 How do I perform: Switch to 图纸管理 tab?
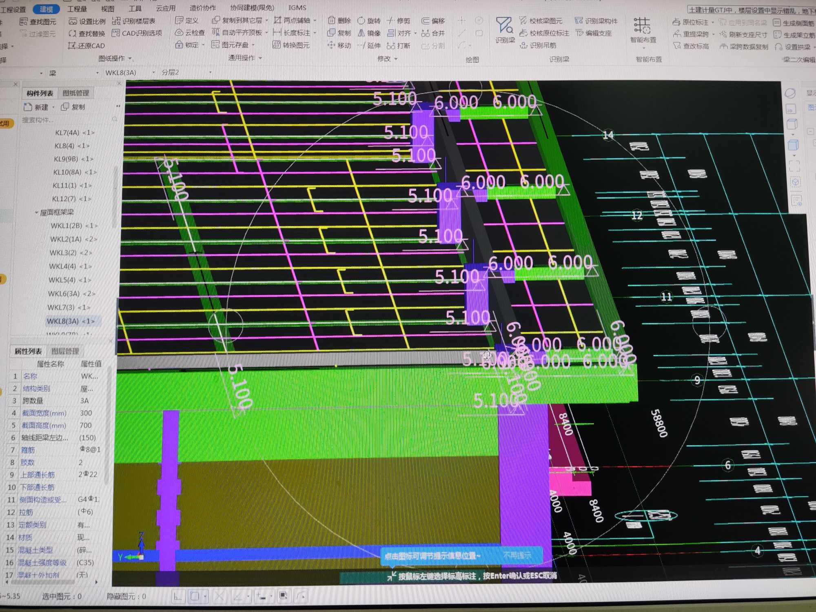click(76, 93)
